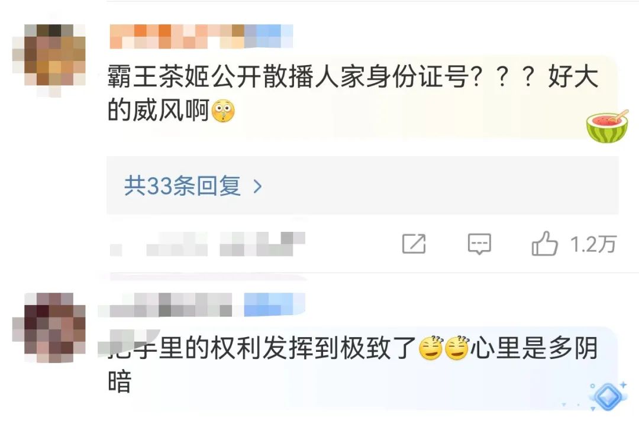Tap the blue badge beside first username

tap(269, 36)
